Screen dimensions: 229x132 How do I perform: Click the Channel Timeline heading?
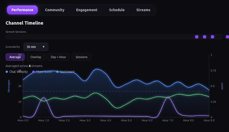tap(24, 23)
